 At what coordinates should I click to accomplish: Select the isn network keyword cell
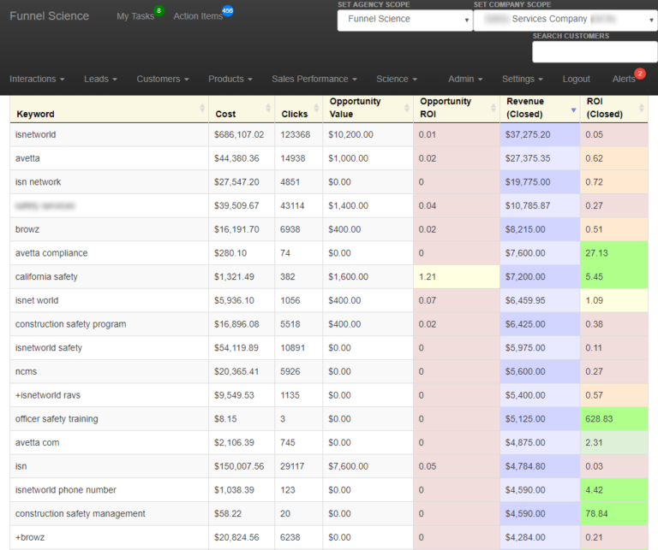point(109,182)
